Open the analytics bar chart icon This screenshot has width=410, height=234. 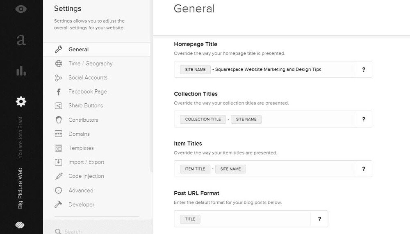coord(21,70)
